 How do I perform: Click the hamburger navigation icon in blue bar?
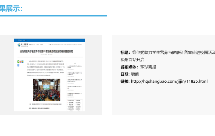[19, 40]
